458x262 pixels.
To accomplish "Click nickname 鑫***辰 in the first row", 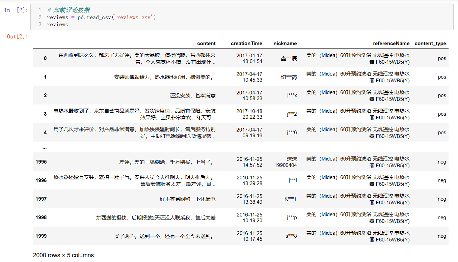I will [289, 58].
